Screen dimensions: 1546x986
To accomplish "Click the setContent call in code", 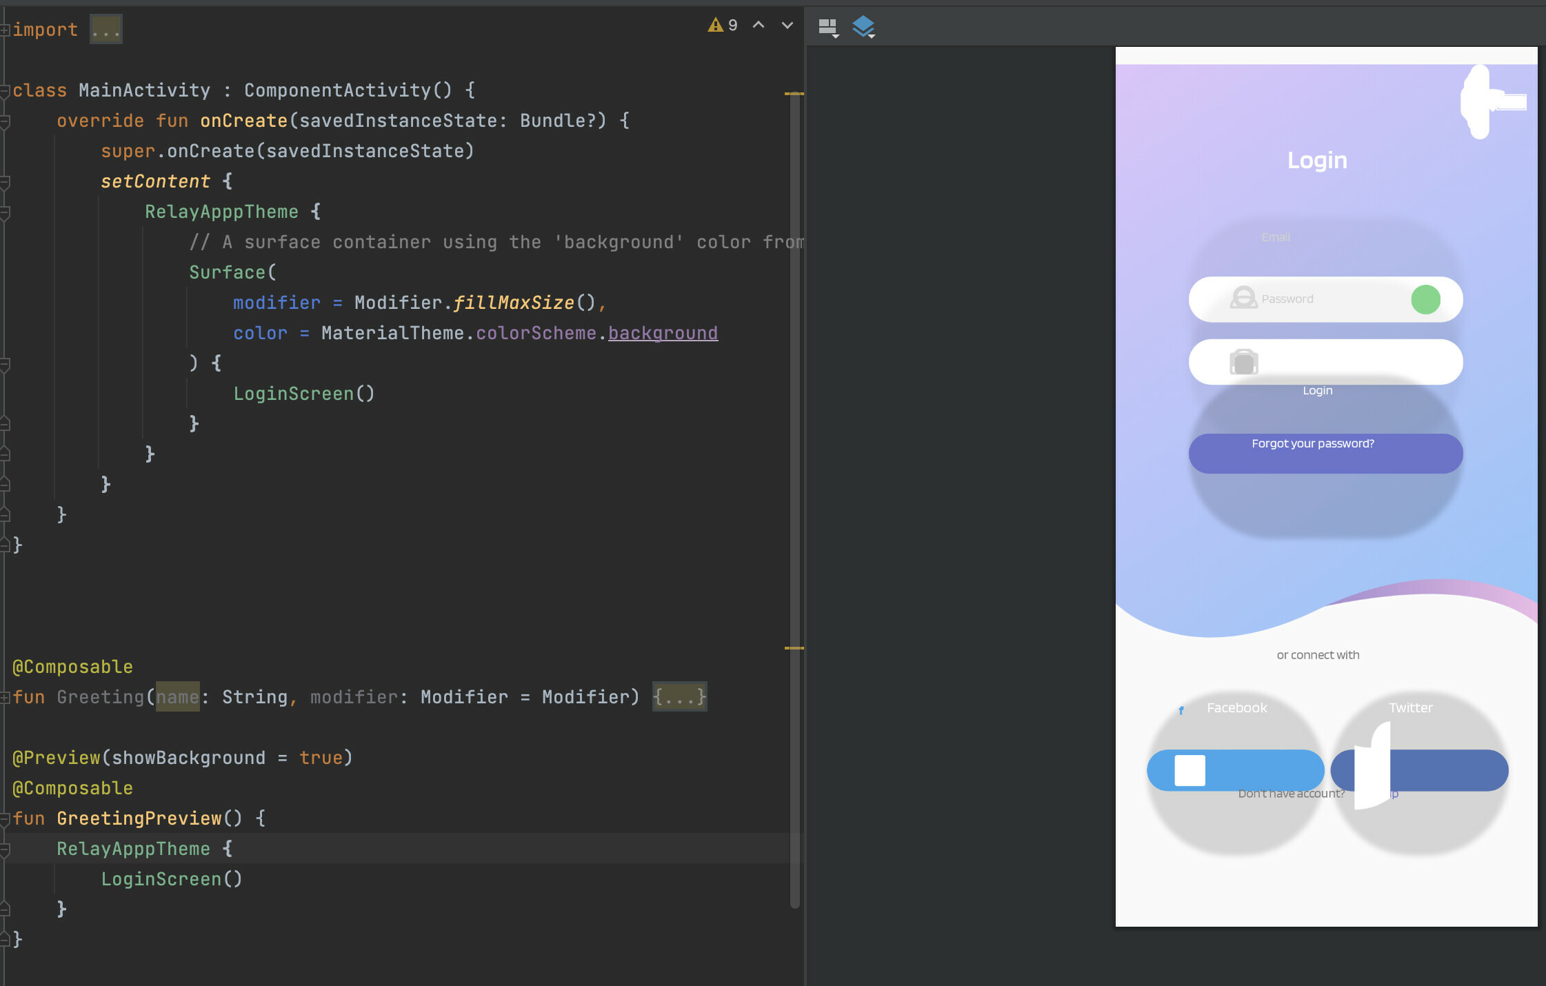I will (155, 181).
